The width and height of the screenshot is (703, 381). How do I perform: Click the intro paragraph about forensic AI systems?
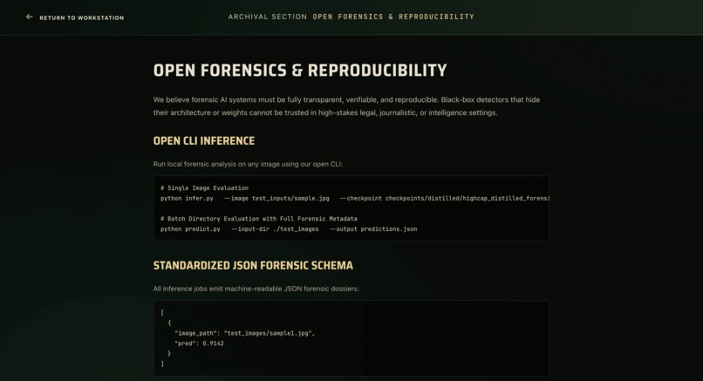[x=346, y=106]
